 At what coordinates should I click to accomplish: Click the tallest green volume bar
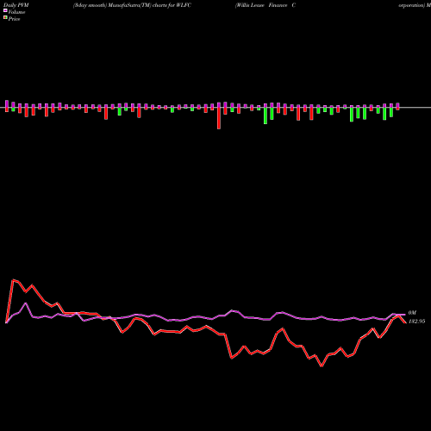pyautogui.click(x=265, y=116)
